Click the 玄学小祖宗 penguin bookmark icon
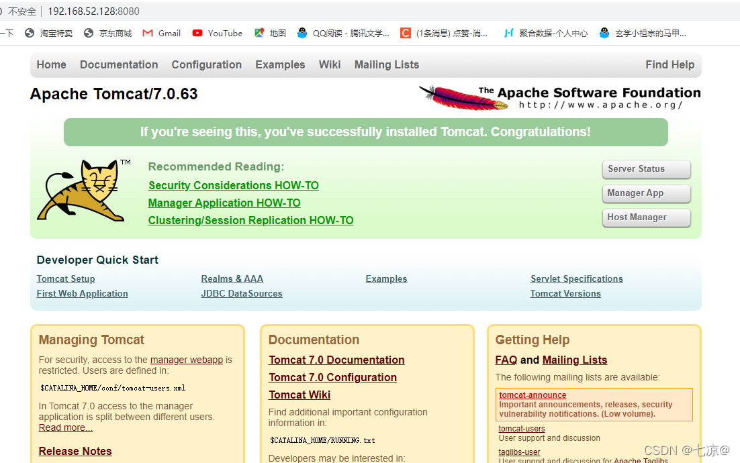740x463 pixels. [x=604, y=33]
